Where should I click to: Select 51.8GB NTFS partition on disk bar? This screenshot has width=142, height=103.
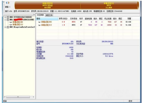109,5
